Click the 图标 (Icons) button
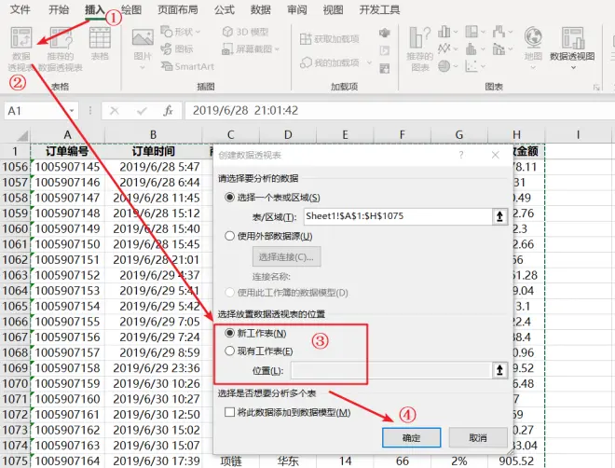This screenshot has height=468, width=615. 177,49
